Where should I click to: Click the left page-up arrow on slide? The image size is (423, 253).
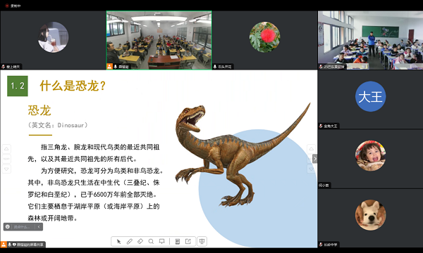coord(6,149)
